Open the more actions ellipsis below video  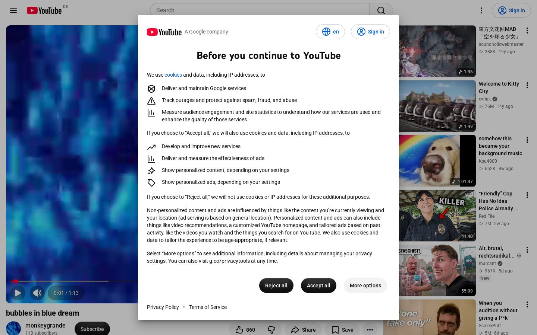370,330
